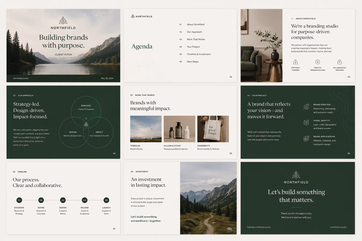Click 'northfield.studio' on the cover slide
The image size is (362, 241).
tap(21, 78)
